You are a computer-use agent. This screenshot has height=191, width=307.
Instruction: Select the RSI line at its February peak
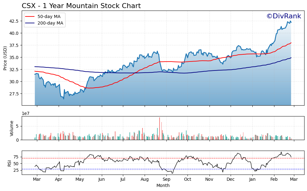coord(282,152)
